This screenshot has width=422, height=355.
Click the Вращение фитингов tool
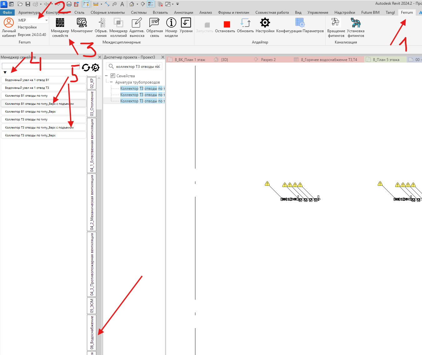click(x=336, y=28)
